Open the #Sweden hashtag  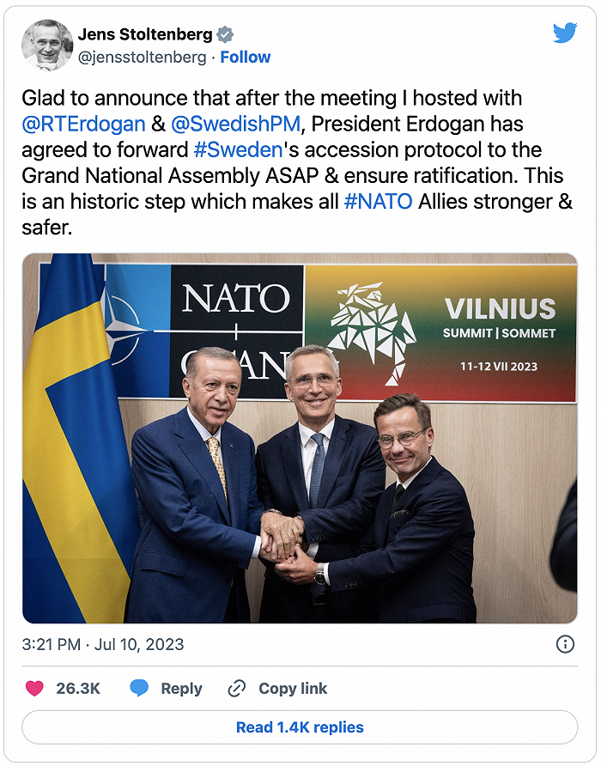click(x=237, y=149)
